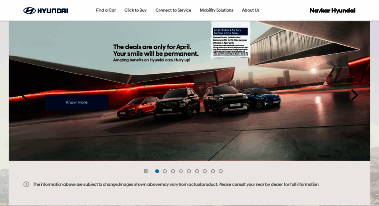379x206 pixels.
Task: Select the first carousel dot
Action: coord(157,171)
